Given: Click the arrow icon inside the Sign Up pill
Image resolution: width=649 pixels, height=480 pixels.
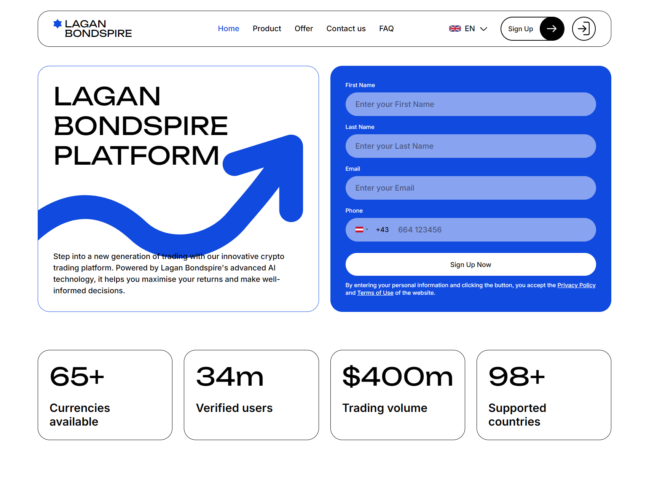Looking at the screenshot, I should point(552,28).
